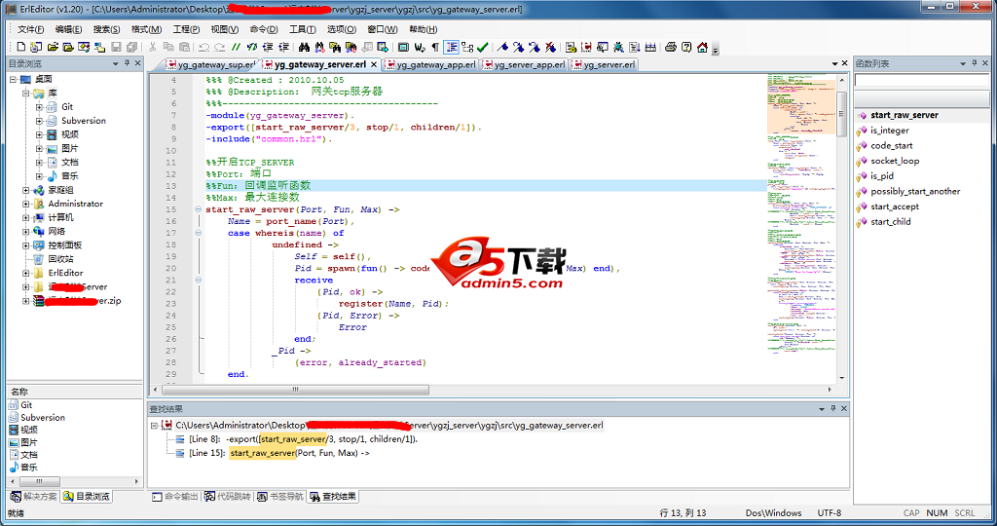Image resolution: width=997 pixels, height=526 pixels.
Task: Click the Cut scissors icon
Action: [x=153, y=47]
